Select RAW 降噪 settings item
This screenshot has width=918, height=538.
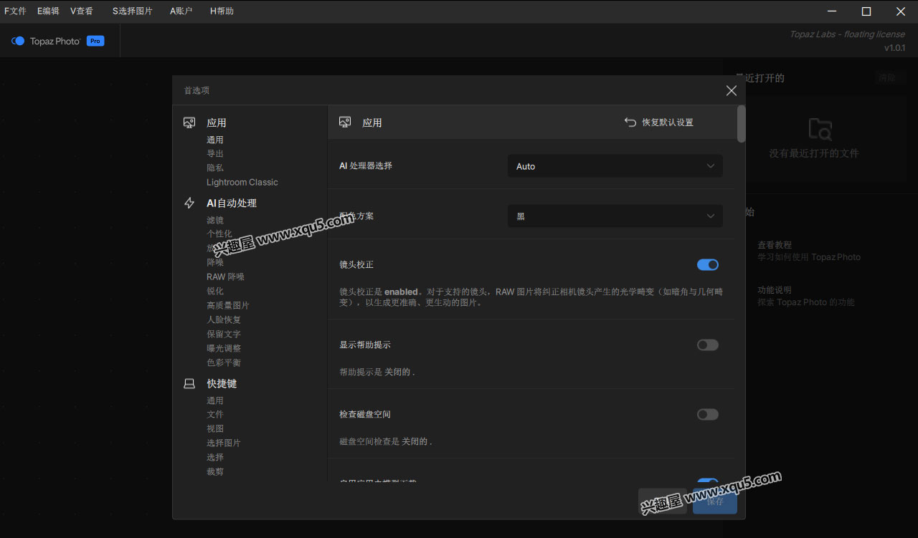click(225, 277)
